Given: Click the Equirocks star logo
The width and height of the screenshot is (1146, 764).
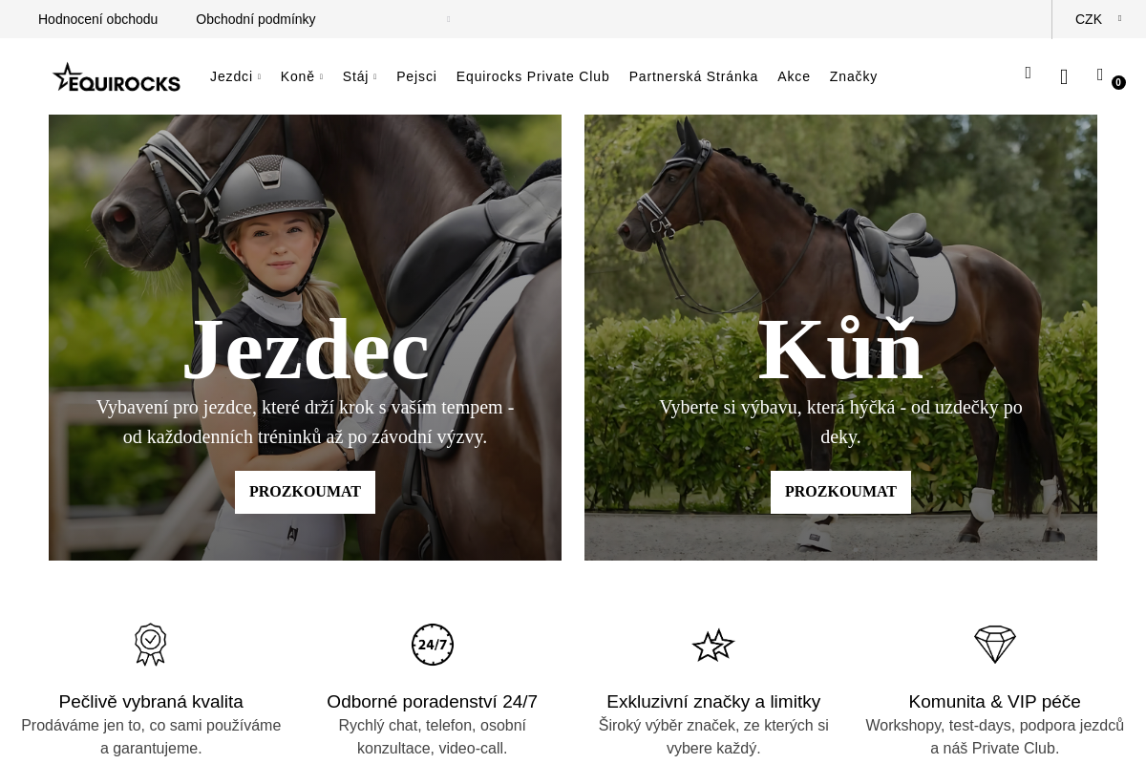Looking at the screenshot, I should [x=117, y=77].
